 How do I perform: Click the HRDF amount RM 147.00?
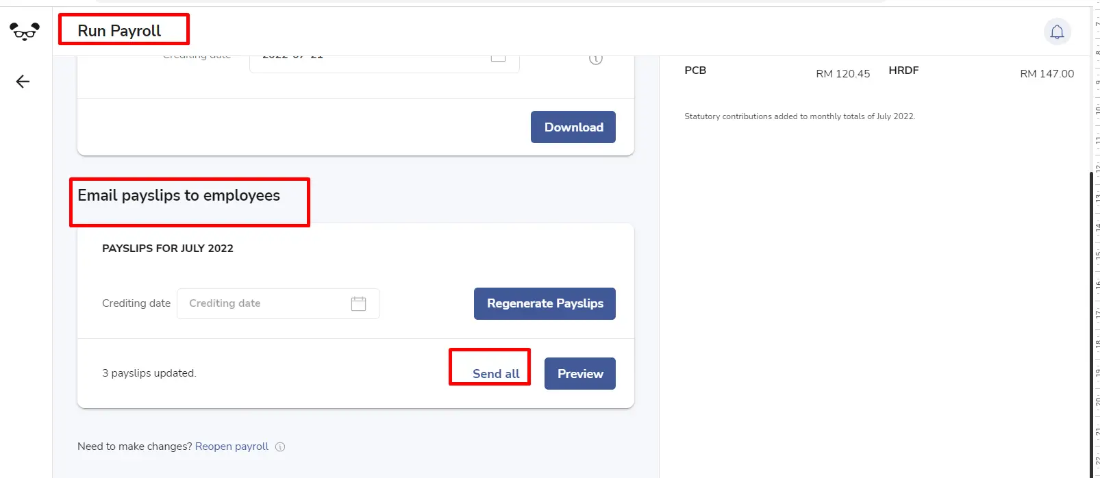coord(1047,73)
